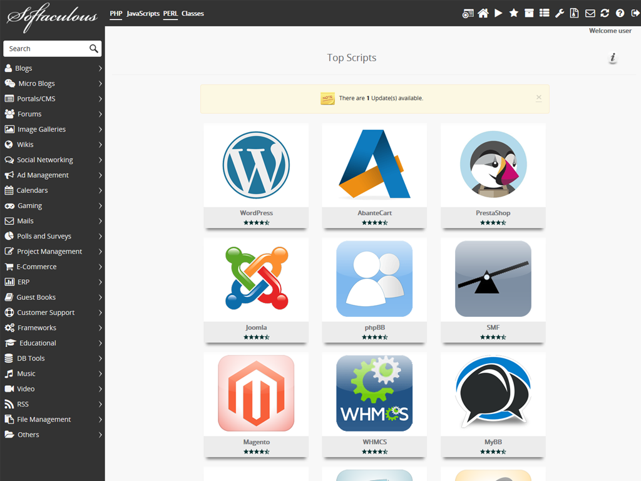This screenshot has height=481, width=641.
Task: Click the Search input box
Action: pos(47,48)
